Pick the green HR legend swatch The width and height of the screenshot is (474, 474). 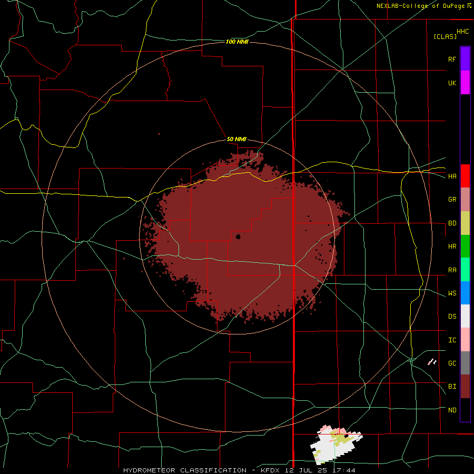(465, 246)
